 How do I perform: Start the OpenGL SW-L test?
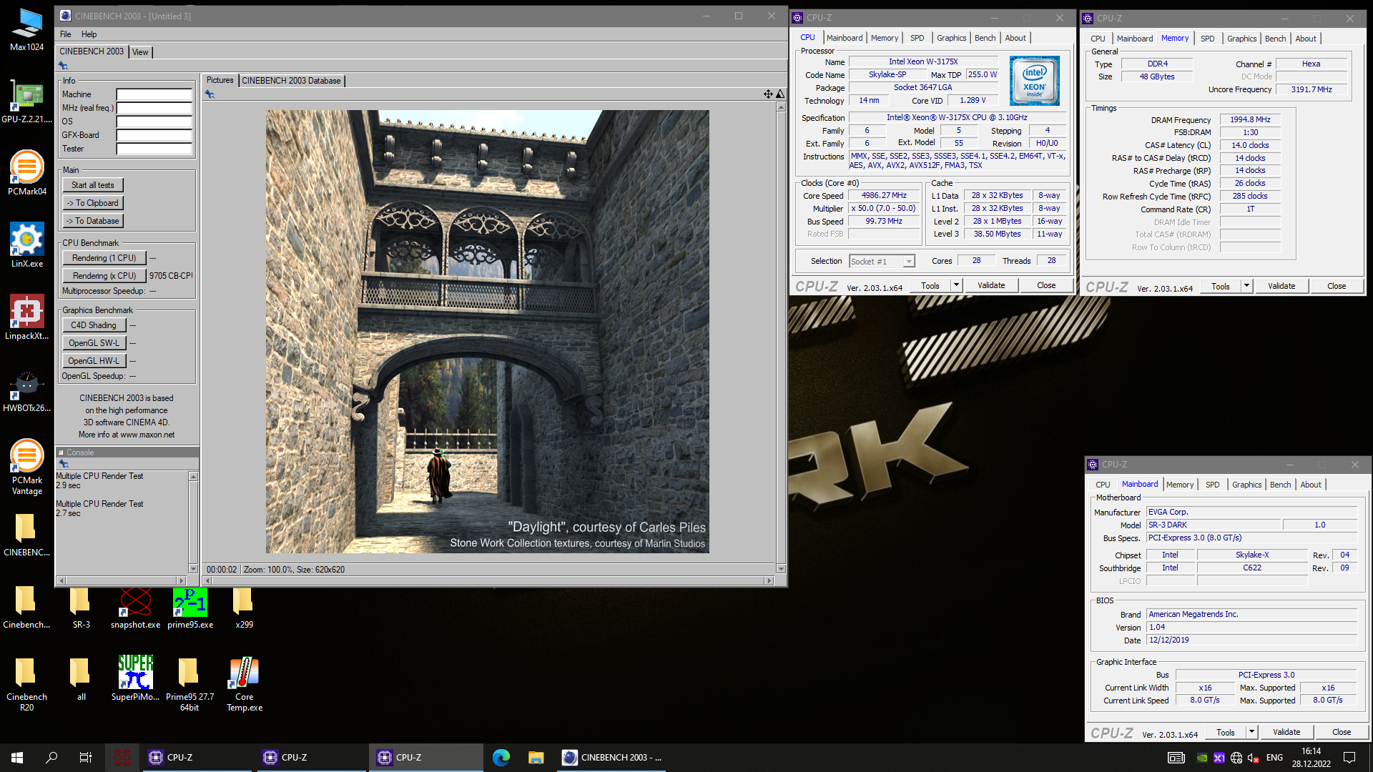coord(94,343)
